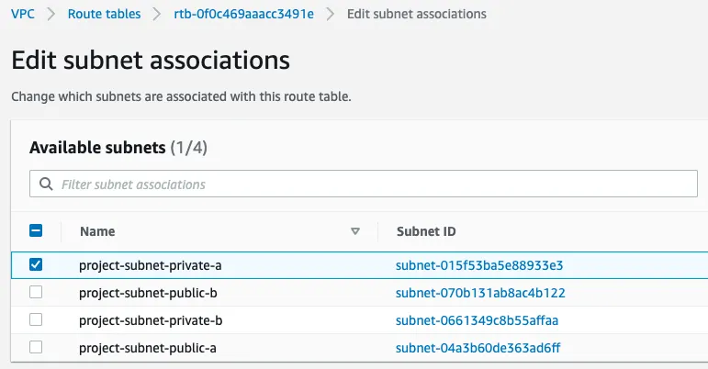Open subnet-04a3b60de363ad6ff link
This screenshot has height=369, width=708.
pos(478,348)
